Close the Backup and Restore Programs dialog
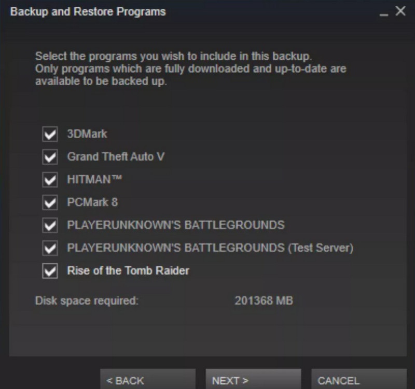This screenshot has height=389, width=415. click(400, 11)
